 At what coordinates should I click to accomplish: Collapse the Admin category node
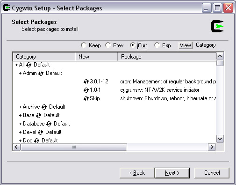click(x=20, y=73)
